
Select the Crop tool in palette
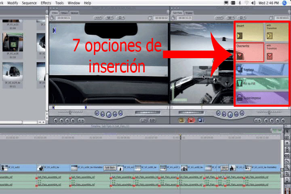(287, 173)
